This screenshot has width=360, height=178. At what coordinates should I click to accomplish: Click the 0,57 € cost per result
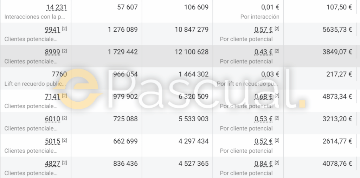(263, 30)
